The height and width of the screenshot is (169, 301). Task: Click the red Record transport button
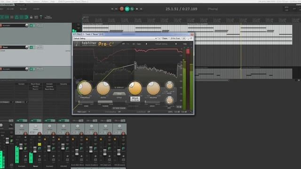(121, 9)
